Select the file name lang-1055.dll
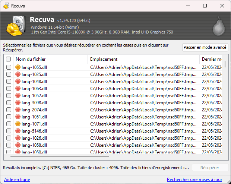 point(34,67)
